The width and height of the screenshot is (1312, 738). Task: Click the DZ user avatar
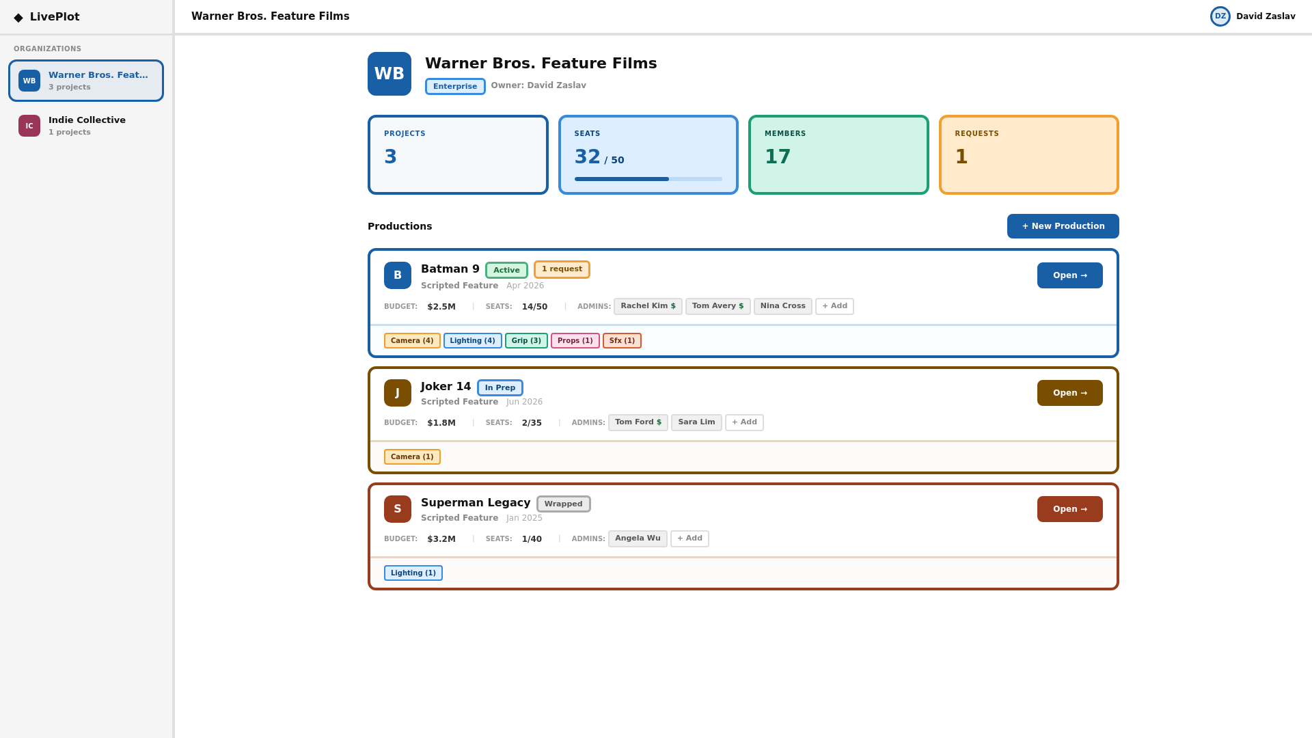pyautogui.click(x=1220, y=16)
